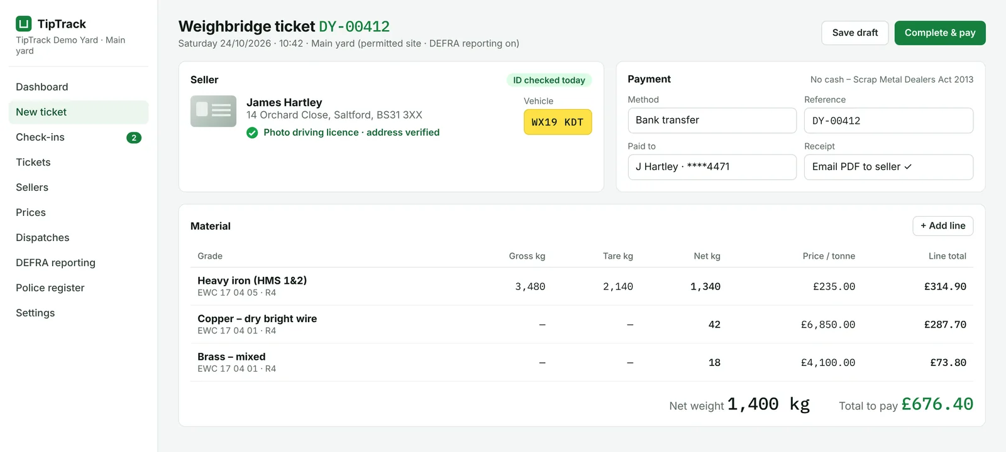Click the Reference field DY-00412

click(888, 121)
